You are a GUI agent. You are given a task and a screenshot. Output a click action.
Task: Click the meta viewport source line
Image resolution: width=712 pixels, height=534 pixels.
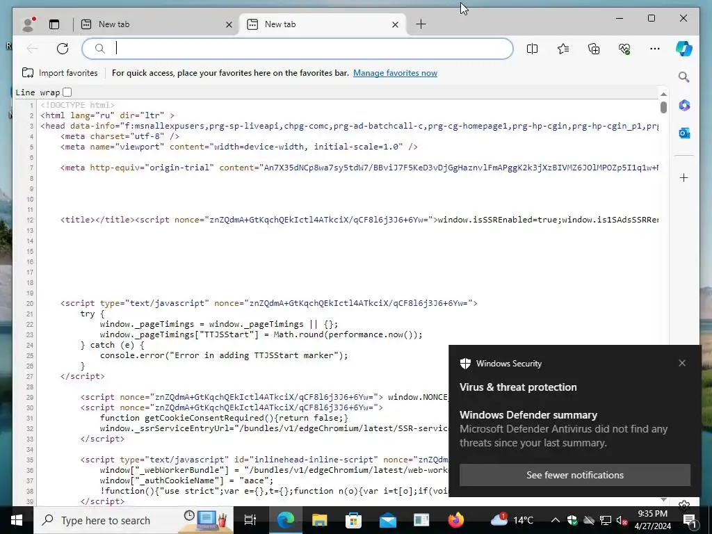pyautogui.click(x=239, y=147)
